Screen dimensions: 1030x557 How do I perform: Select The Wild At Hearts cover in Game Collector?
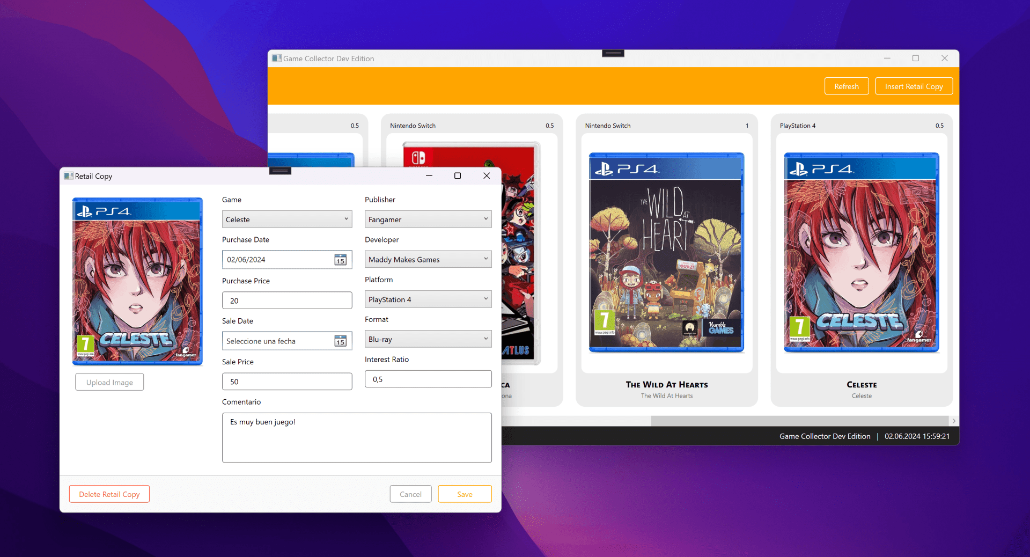(x=667, y=253)
